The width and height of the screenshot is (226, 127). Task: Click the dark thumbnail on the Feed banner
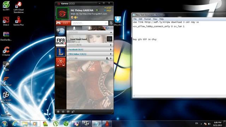(x=109, y=39)
